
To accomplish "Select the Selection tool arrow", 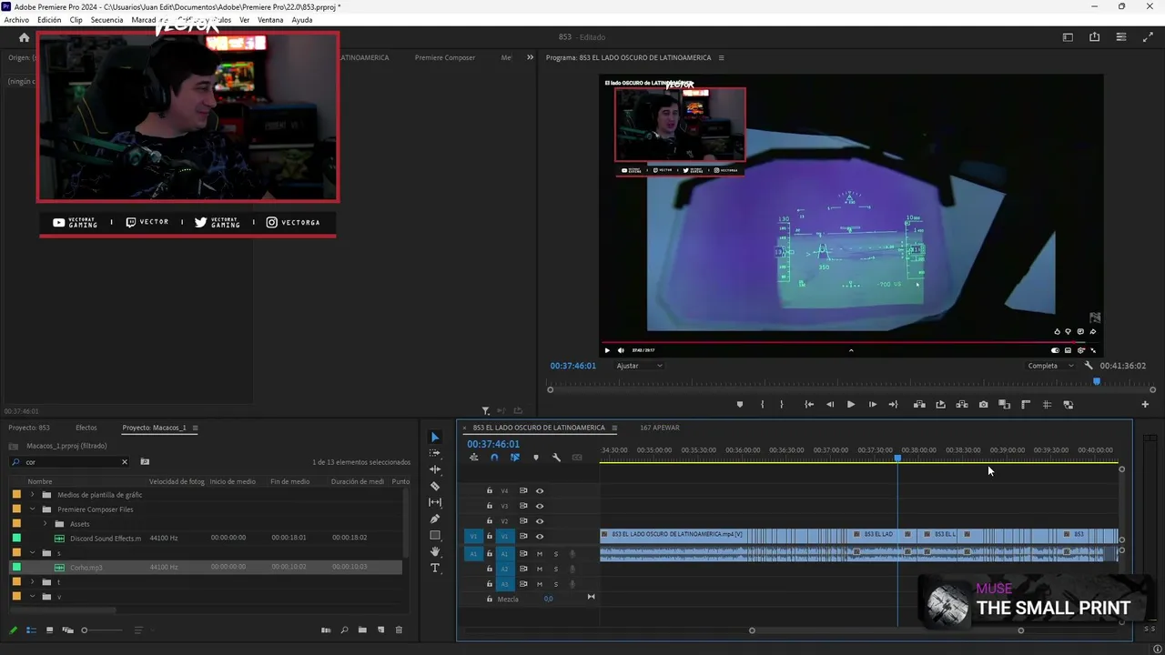I will [435, 438].
